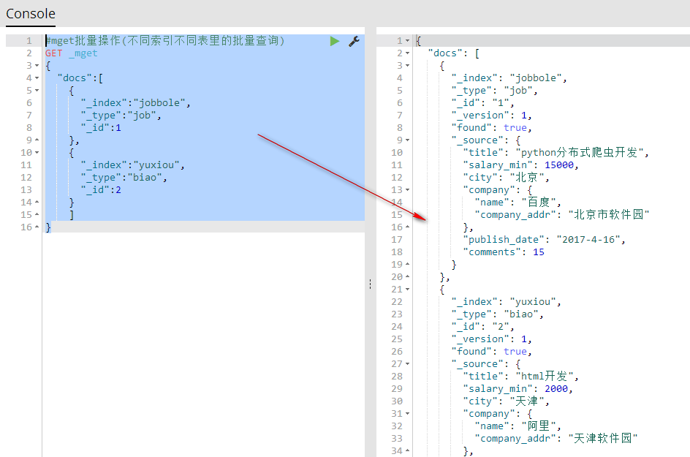Click "city": "天津" in the response

(x=506, y=401)
